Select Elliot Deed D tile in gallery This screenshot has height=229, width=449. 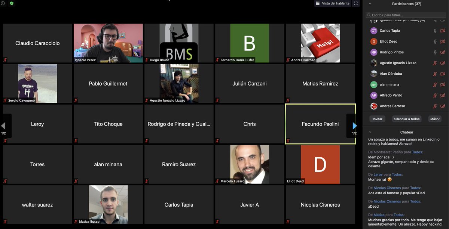(x=320, y=164)
